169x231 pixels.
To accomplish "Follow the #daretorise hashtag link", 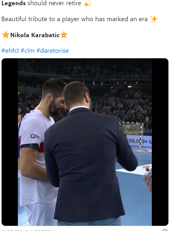I will pos(53,51).
